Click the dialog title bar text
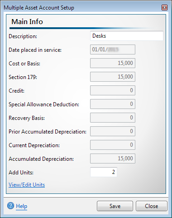Image resolution: width=172 pixels, height=218 pixels. coord(39,8)
